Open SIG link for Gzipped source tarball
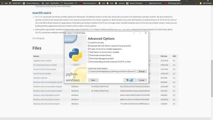 tap(174, 61)
